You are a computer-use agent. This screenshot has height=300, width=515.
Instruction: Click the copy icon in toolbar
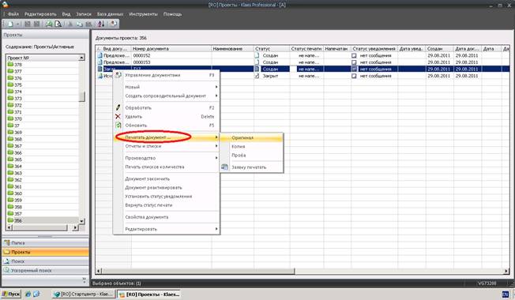79,24
